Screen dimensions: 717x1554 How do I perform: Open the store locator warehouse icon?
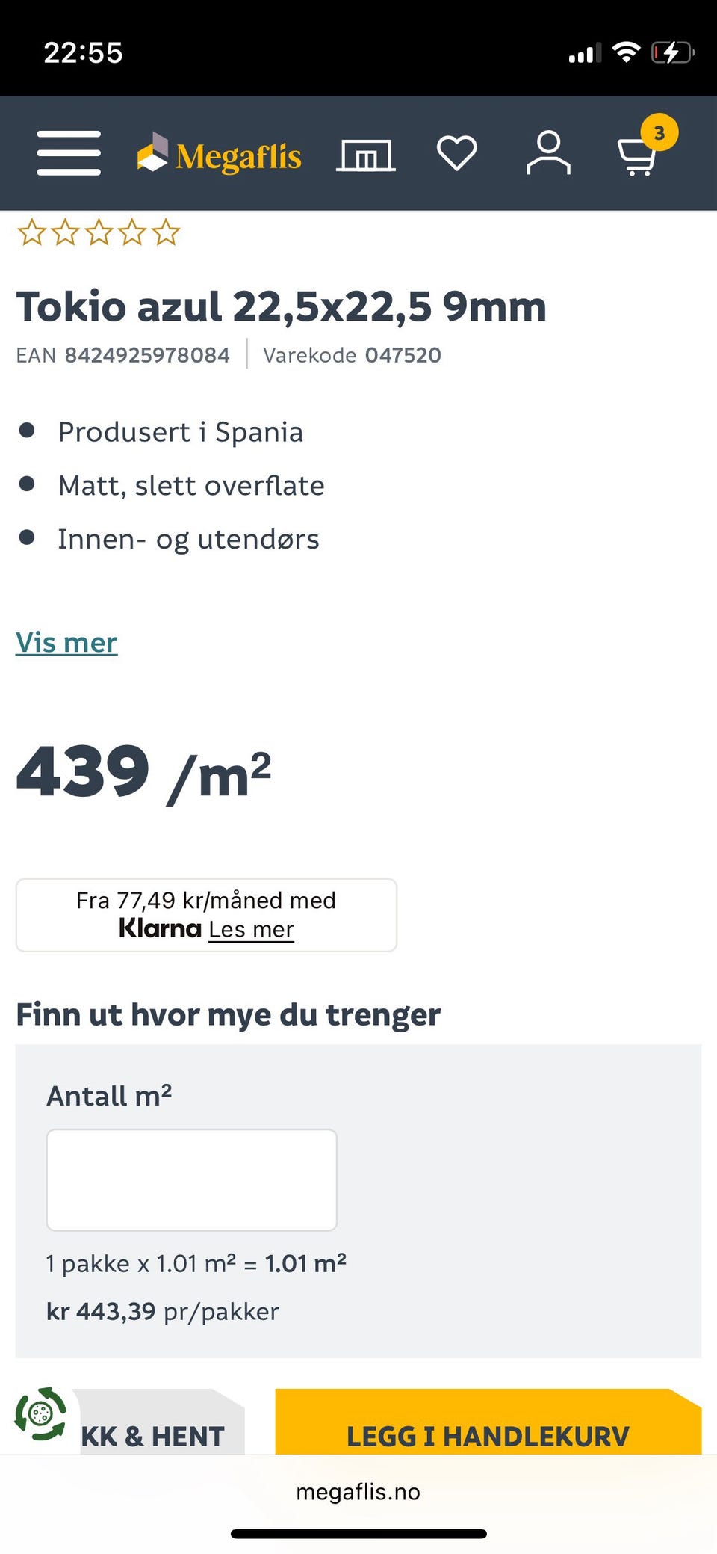click(366, 155)
